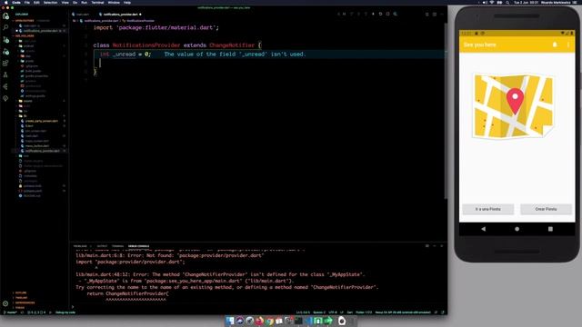Image resolution: width=582 pixels, height=327 pixels.
Task: Collapse the lib folder in the explorer tree
Action: [25, 116]
